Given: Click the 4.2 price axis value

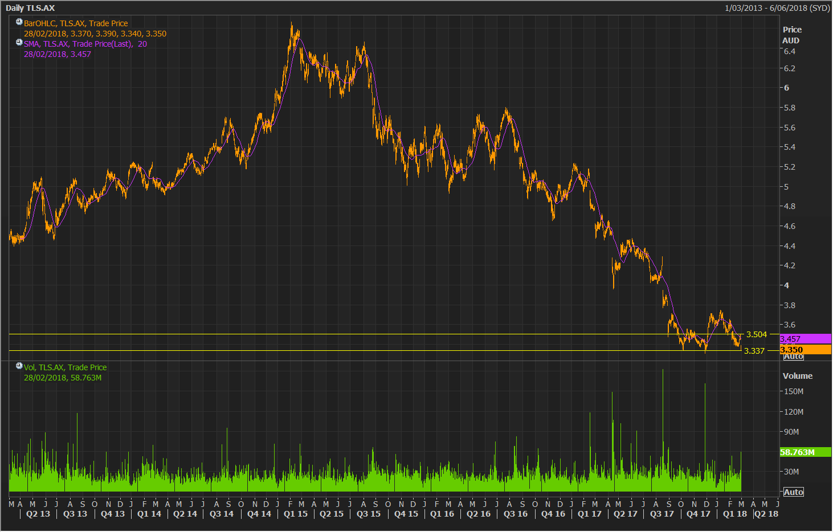Looking at the screenshot, I should pos(790,265).
